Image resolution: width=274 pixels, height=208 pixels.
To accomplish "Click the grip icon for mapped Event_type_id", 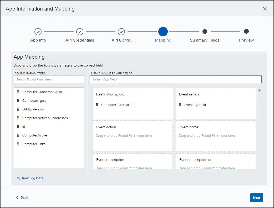I will (x=180, y=105).
